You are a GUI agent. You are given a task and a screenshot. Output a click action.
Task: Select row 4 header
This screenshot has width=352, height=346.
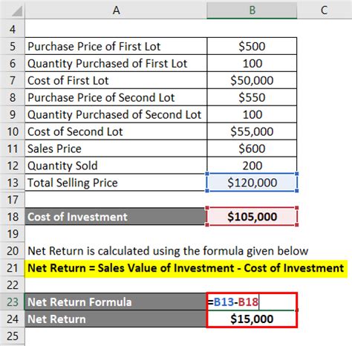coord(13,29)
